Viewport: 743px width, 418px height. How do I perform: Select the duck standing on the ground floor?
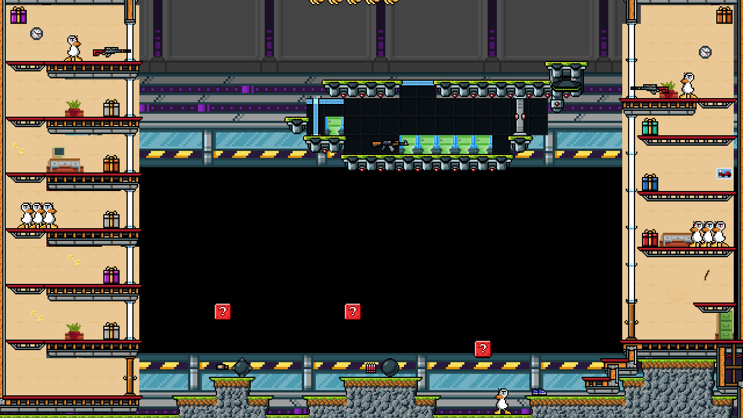502,402
